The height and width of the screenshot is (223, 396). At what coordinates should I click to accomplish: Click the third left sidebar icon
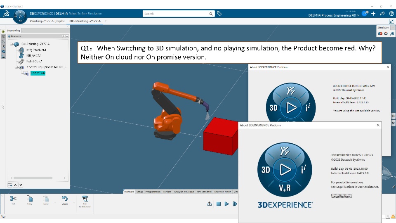tap(3, 42)
